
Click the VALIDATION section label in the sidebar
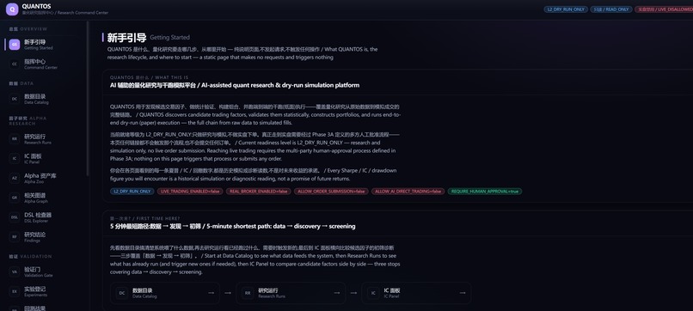[x=30, y=256]
